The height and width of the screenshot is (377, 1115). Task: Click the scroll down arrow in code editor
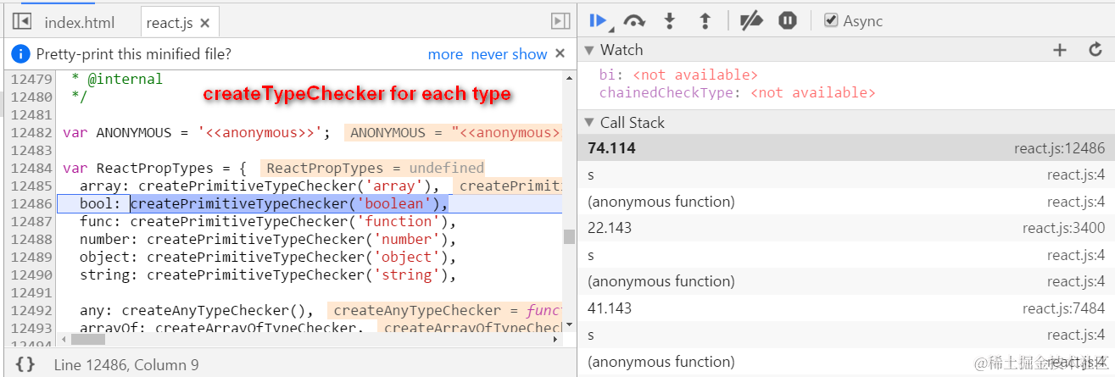pos(569,324)
